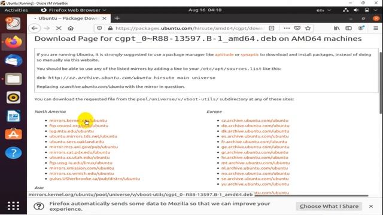This screenshot has width=383, height=215.
Task: Open Activities overview
Action: click(x=16, y=10)
